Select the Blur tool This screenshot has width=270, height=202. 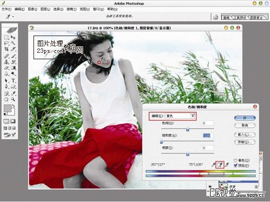6,74
